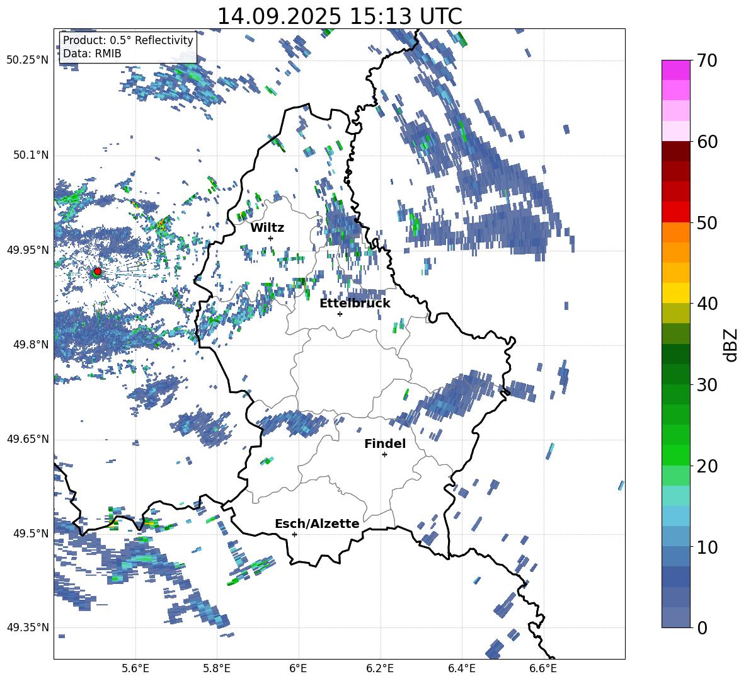Click the 50 label on colorbar

[x=707, y=223]
